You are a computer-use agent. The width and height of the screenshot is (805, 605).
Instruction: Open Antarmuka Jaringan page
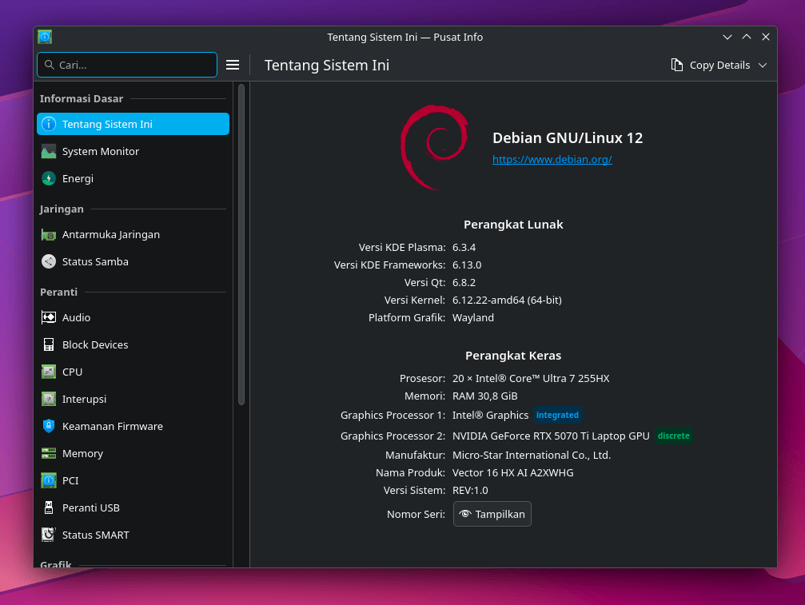click(x=133, y=234)
